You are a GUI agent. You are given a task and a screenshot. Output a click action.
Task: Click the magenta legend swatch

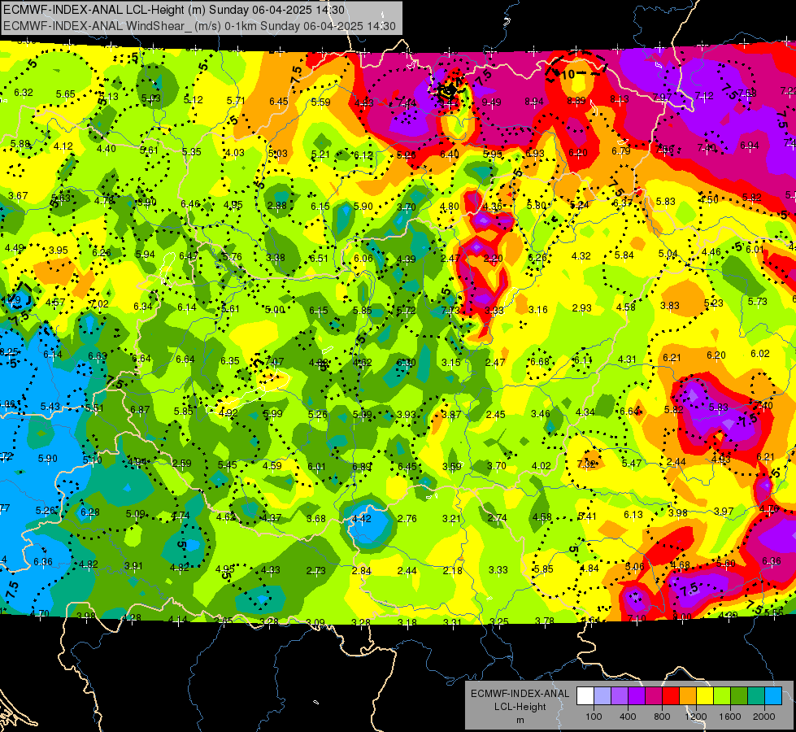coord(654,696)
